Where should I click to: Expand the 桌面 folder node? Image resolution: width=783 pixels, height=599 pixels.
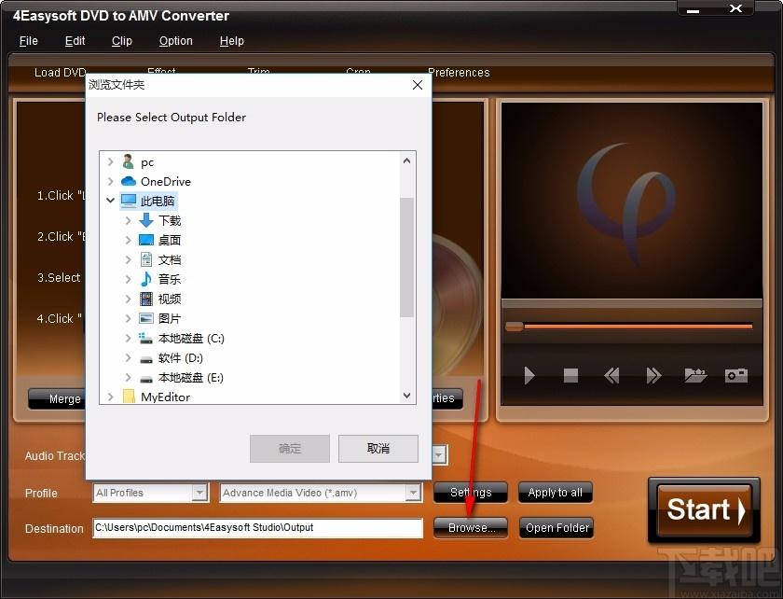[129, 240]
